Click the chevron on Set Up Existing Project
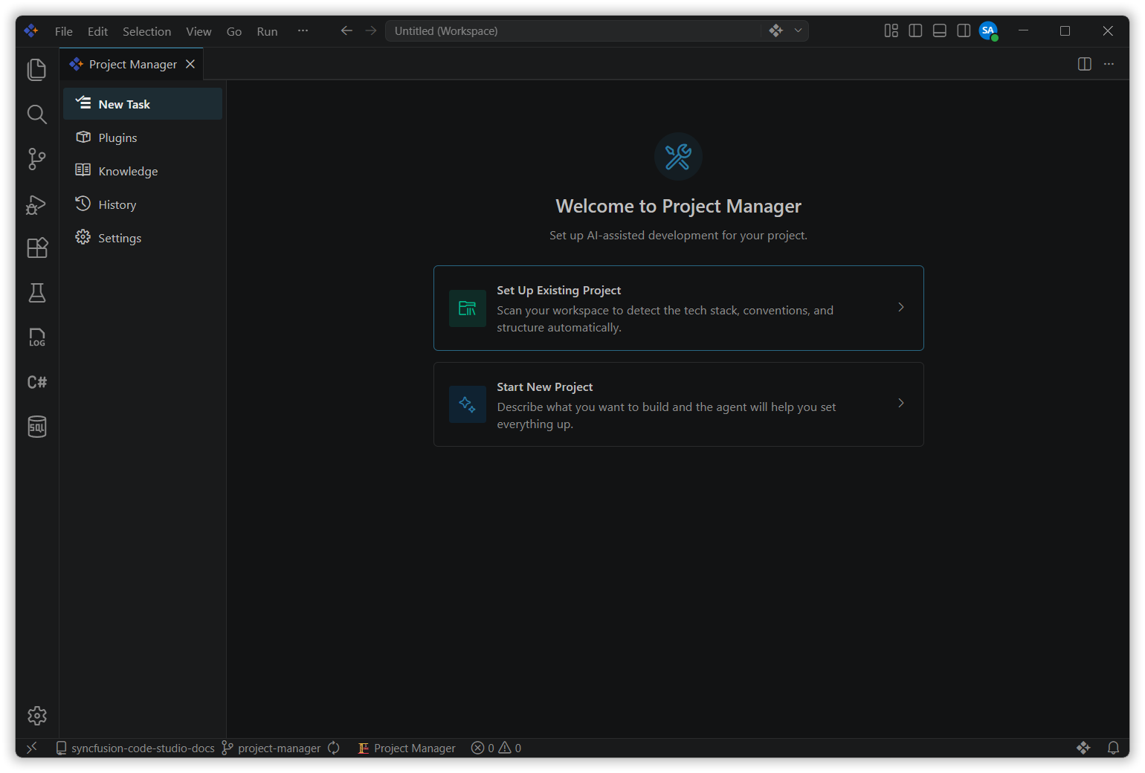 coord(901,308)
